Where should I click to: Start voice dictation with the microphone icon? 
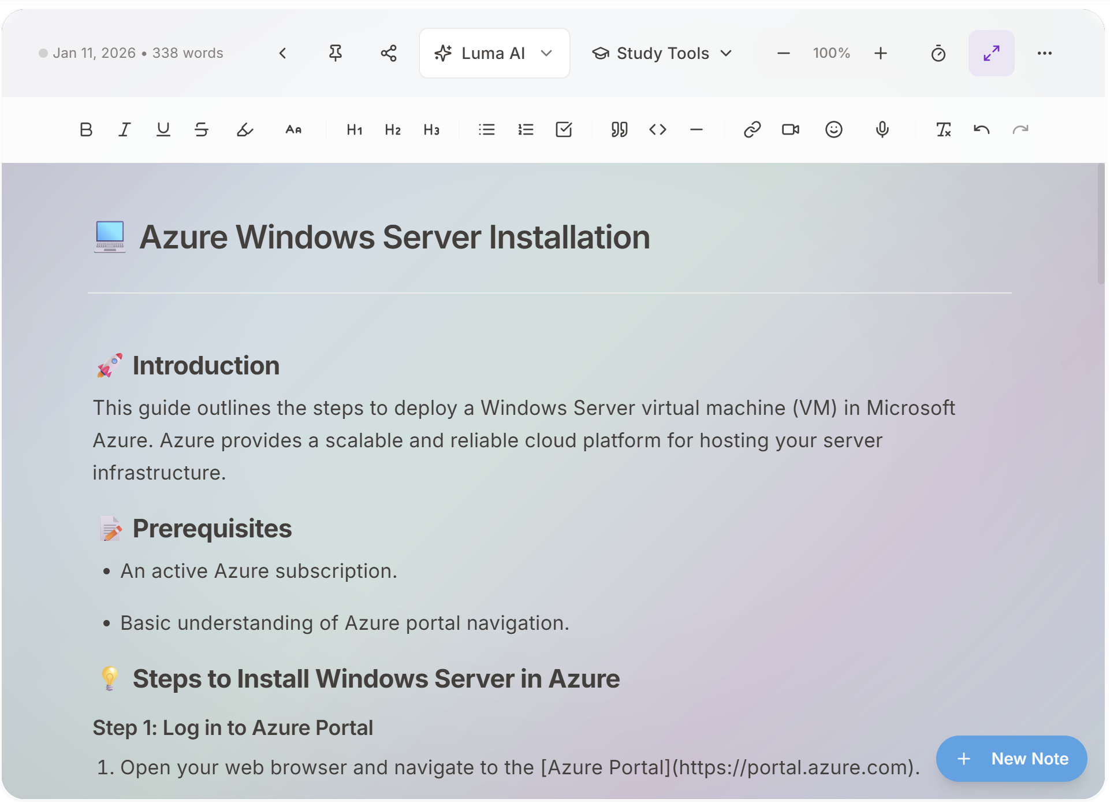coord(882,129)
